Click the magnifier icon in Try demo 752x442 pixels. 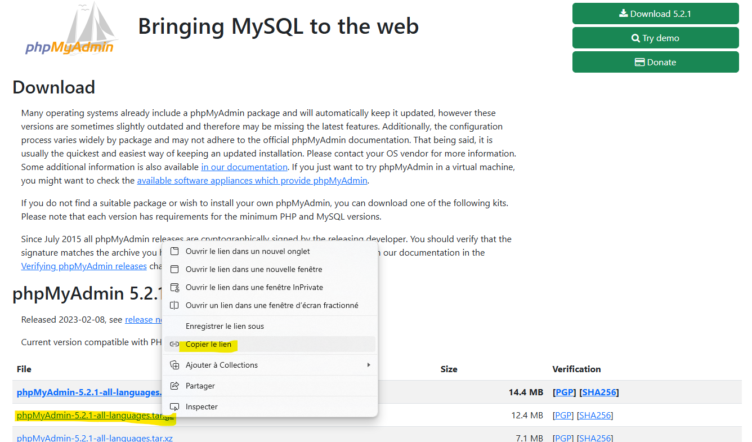[635, 38]
